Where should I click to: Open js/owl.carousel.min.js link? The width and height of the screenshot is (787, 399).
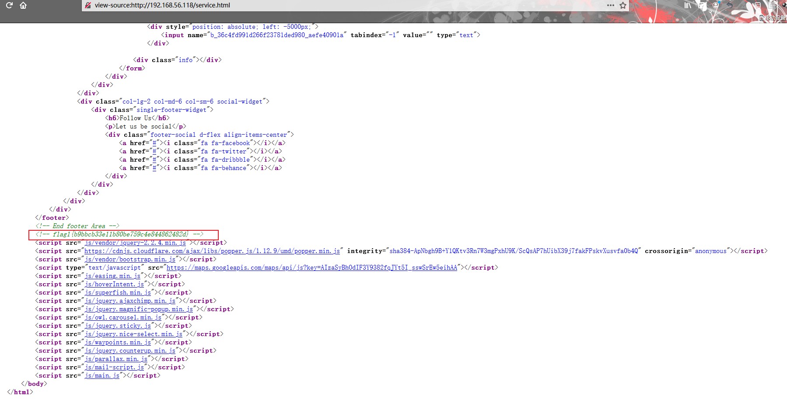click(x=123, y=317)
